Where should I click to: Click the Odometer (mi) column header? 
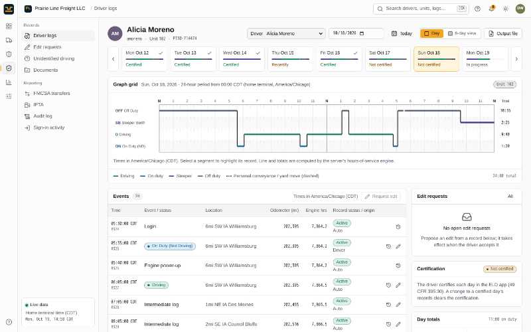pos(285,210)
